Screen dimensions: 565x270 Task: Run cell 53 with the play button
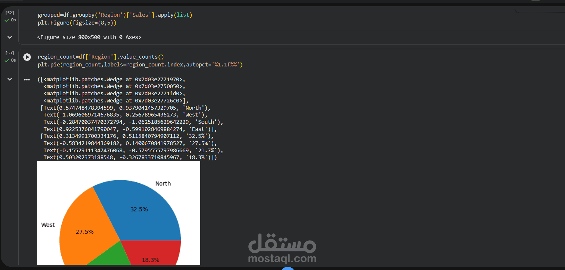click(27, 57)
